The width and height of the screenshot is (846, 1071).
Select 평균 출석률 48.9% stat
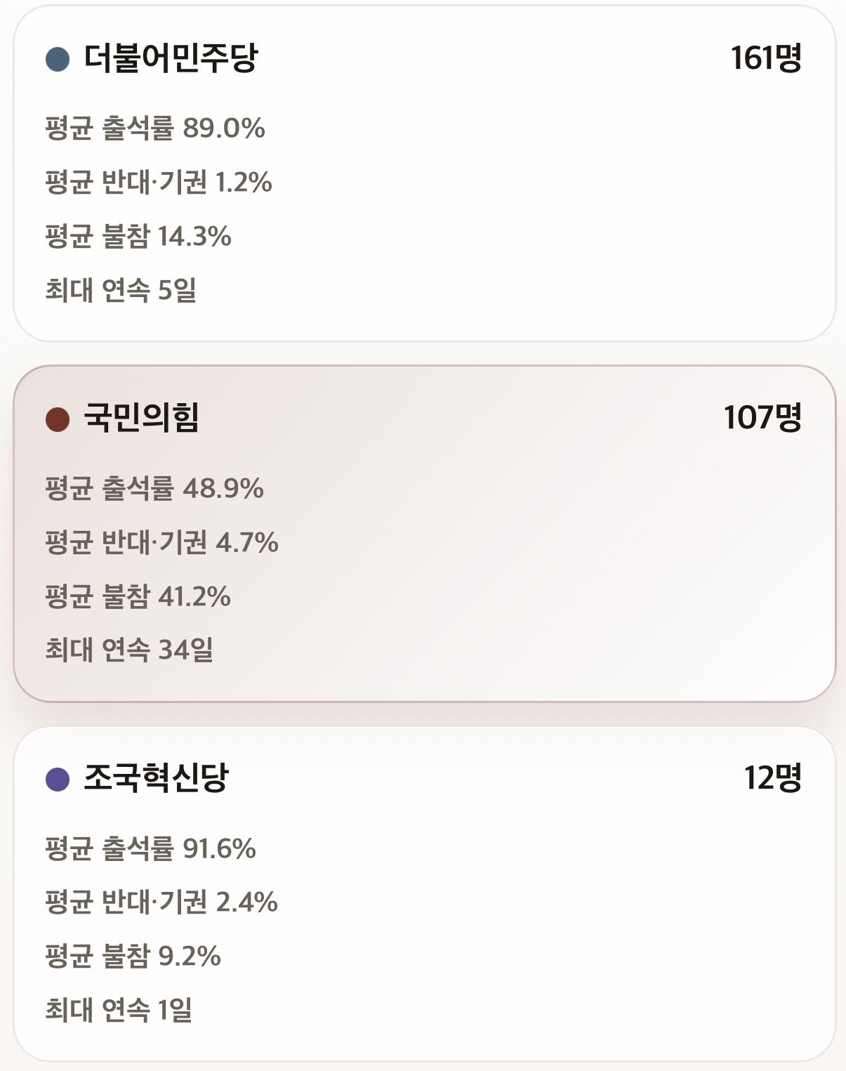point(154,489)
